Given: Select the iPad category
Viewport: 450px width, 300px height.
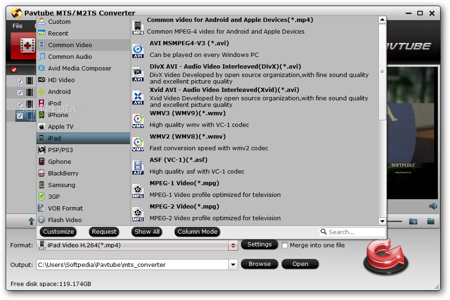Looking at the screenshot, I should (83, 138).
